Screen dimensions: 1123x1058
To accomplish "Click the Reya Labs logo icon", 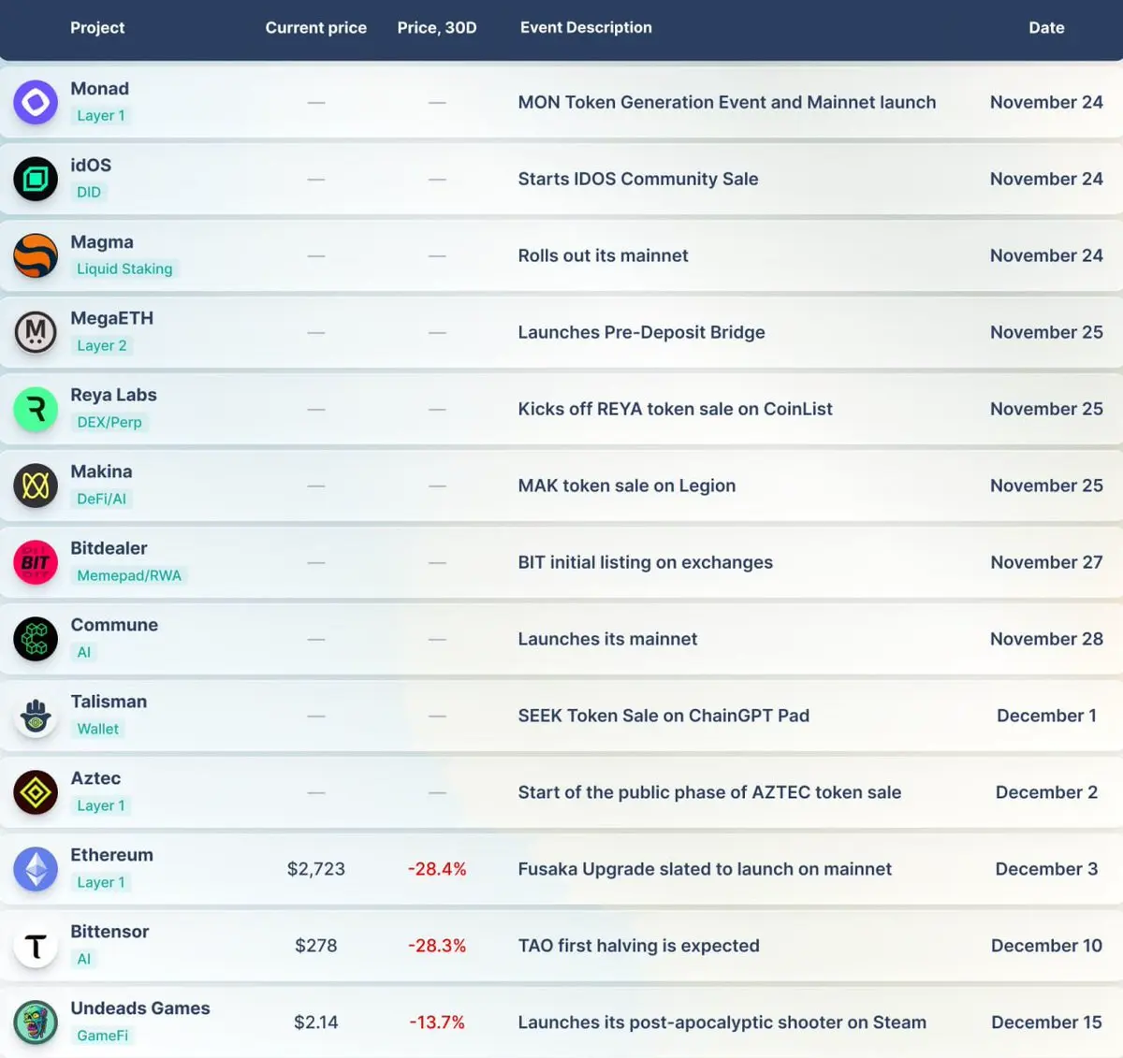I will [36, 409].
